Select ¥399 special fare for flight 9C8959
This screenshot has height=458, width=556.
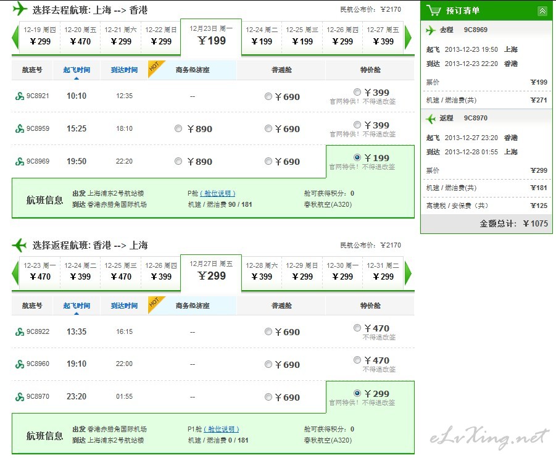357,125
